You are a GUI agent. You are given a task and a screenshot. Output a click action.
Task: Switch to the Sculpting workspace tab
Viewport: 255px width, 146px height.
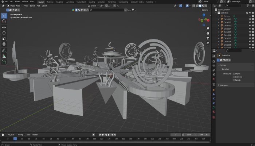pyautogui.click(x=59, y=1)
